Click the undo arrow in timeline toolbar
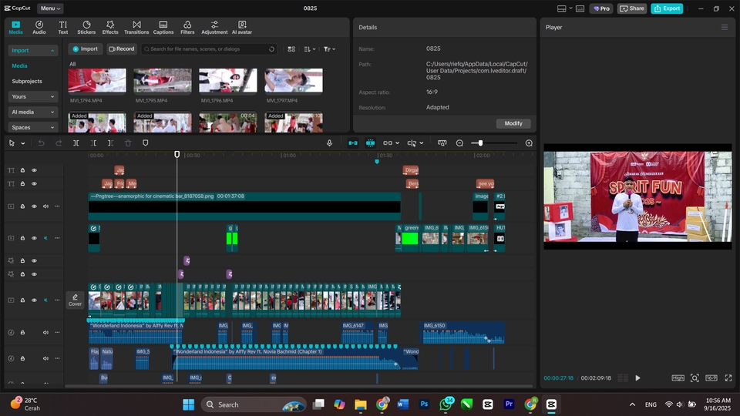Viewport: 740px width, 416px height. click(41, 143)
